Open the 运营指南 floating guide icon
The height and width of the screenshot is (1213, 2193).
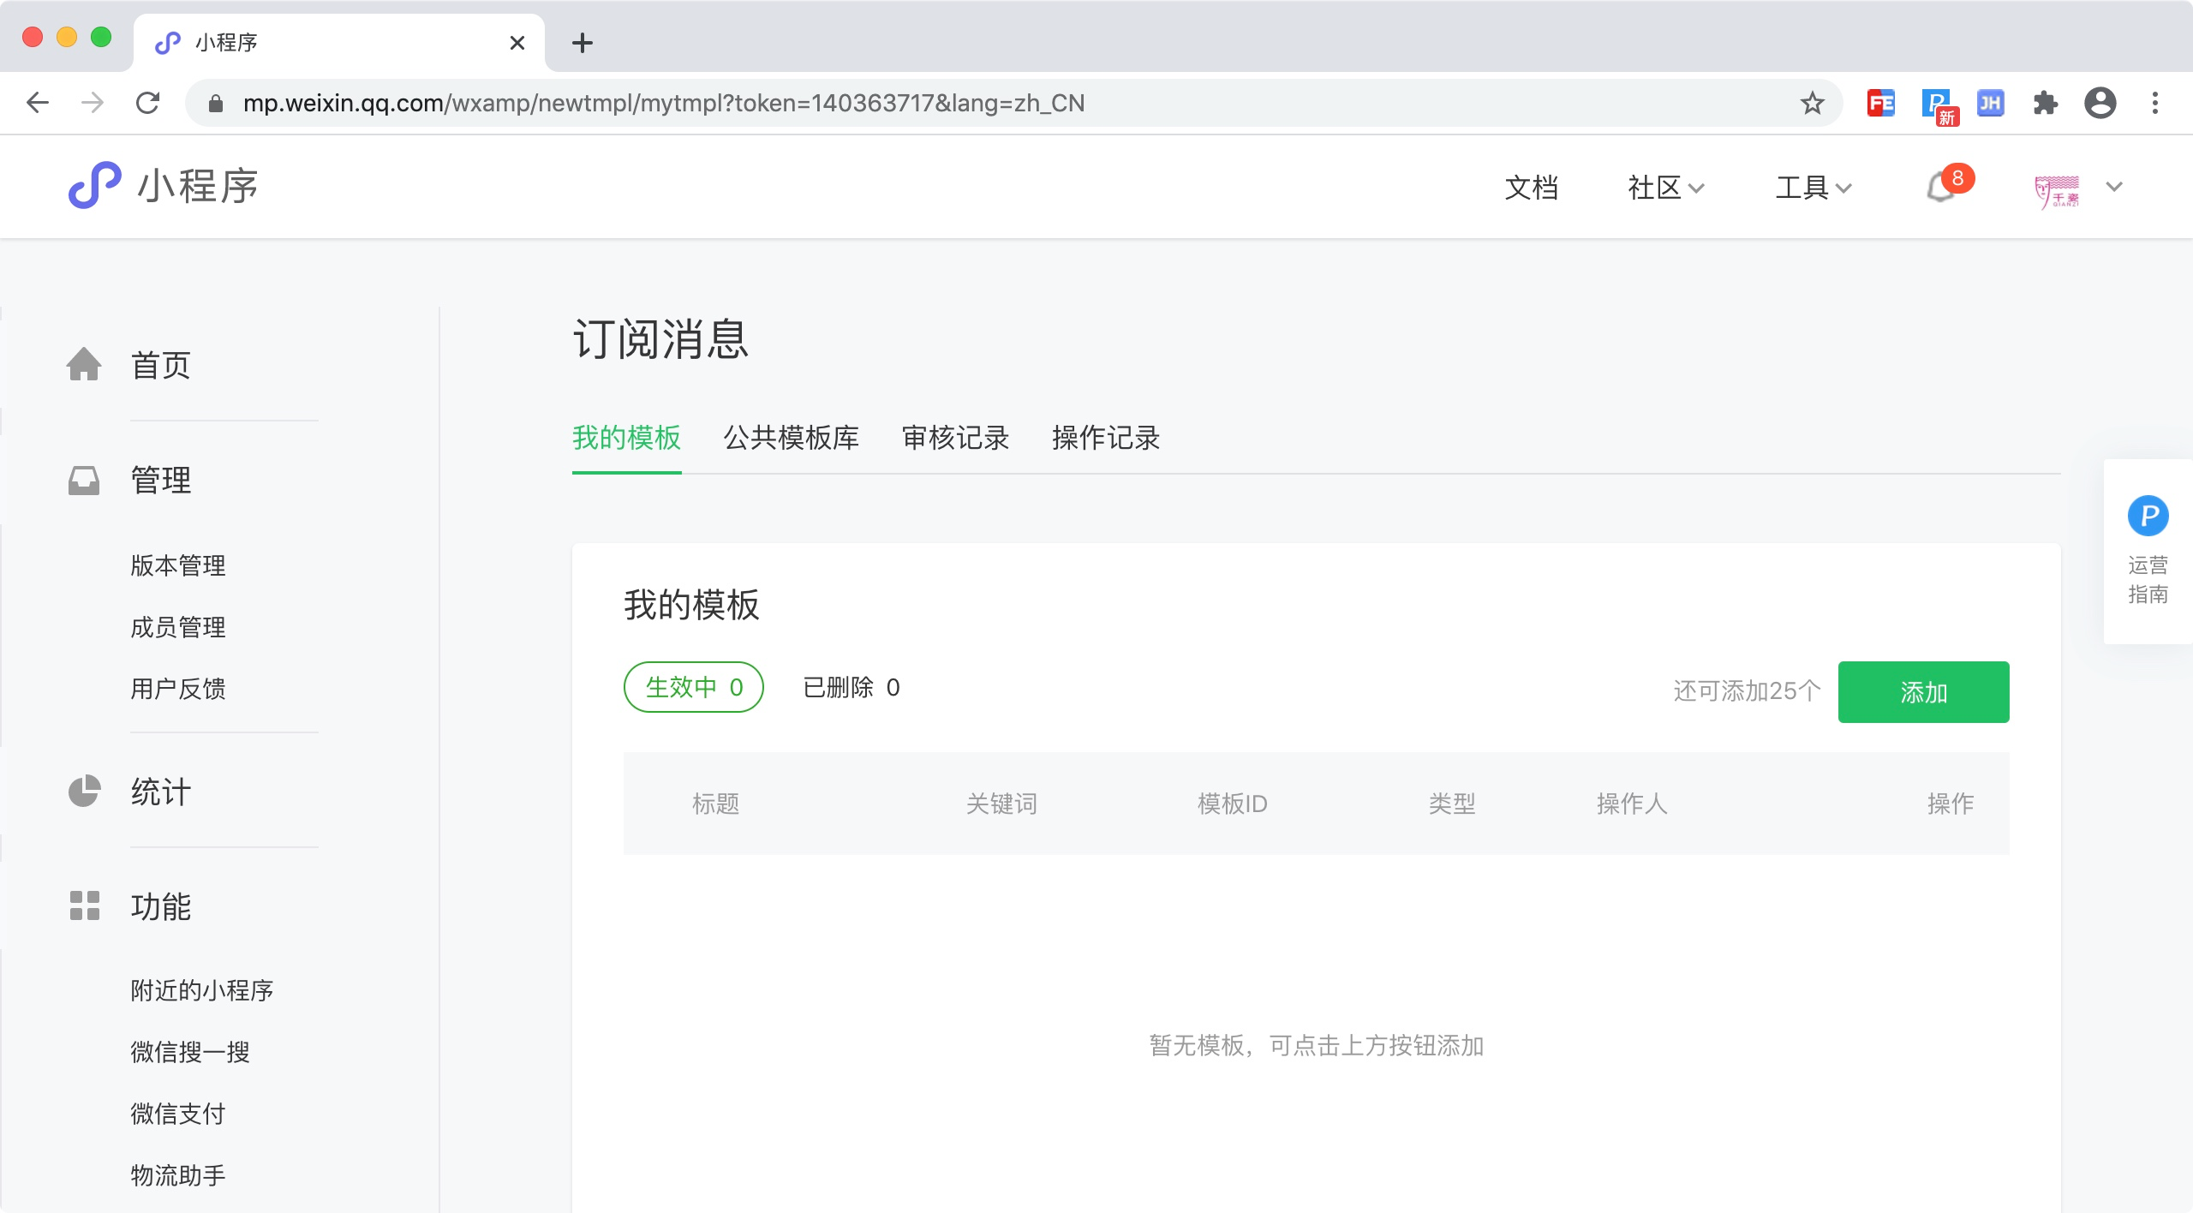(x=2148, y=516)
